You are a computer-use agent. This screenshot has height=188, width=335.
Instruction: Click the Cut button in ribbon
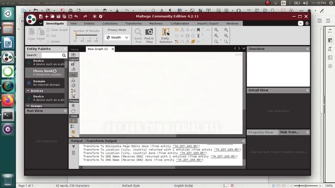[51, 36]
